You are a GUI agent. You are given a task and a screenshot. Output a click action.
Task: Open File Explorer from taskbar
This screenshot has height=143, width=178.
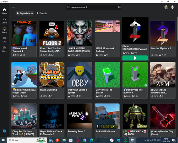point(64,140)
